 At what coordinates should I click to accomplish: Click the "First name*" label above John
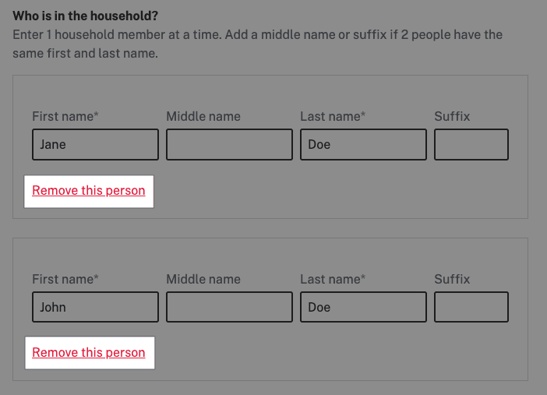(65, 279)
